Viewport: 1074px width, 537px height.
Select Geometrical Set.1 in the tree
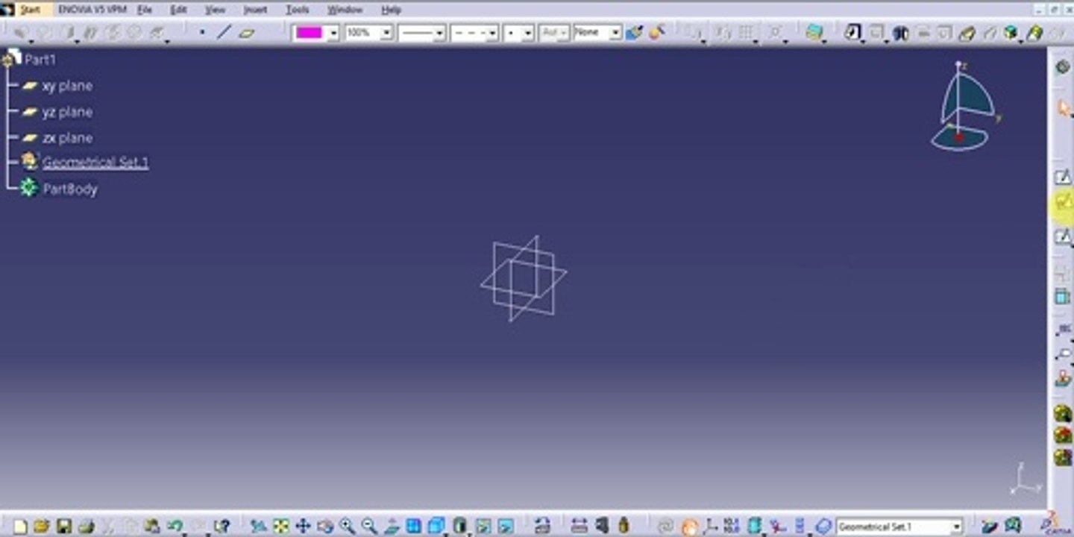95,163
